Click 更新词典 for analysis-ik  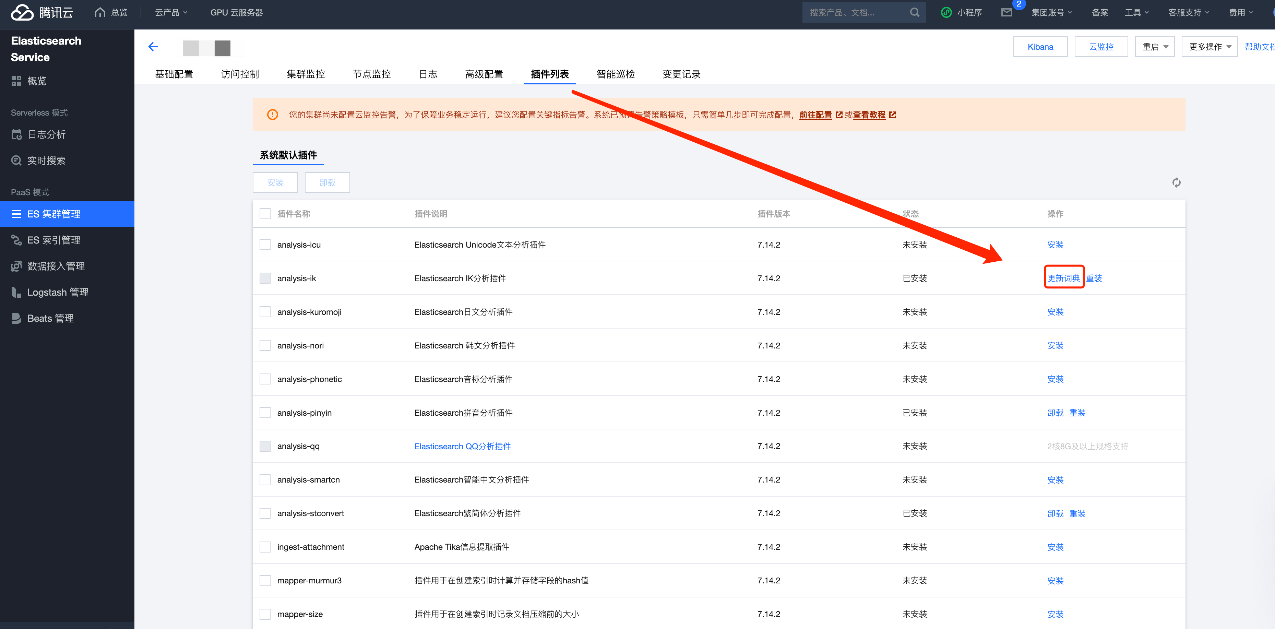tap(1064, 278)
